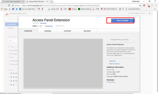
Task: Open the account email dropdown
Action: pyautogui.click(x=137, y=13)
